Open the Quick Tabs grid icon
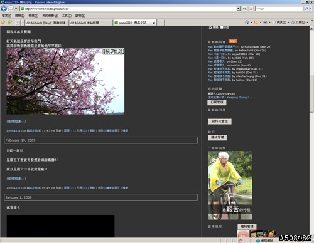 click(x=18, y=23)
